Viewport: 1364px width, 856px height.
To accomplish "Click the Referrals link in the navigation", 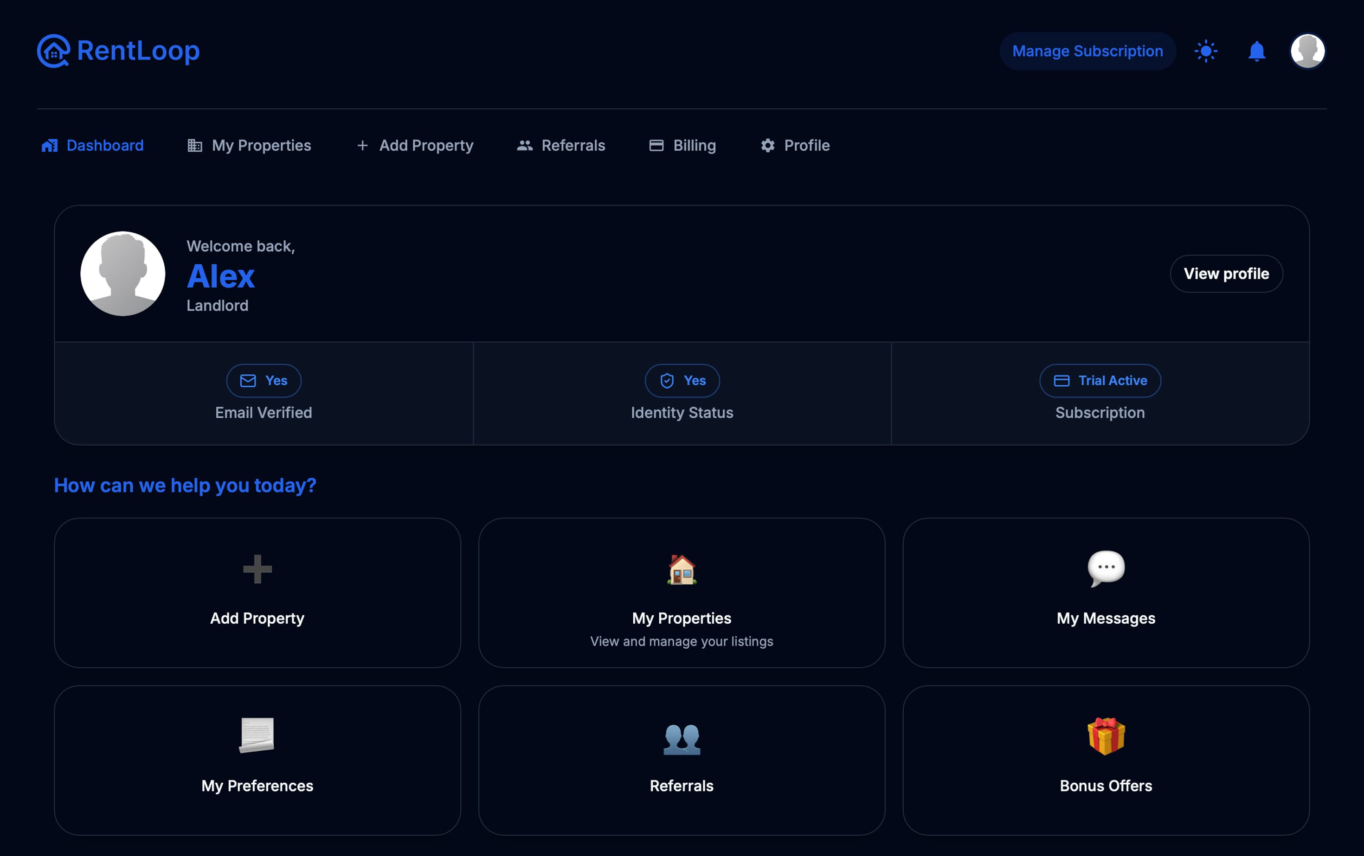I will (x=573, y=146).
